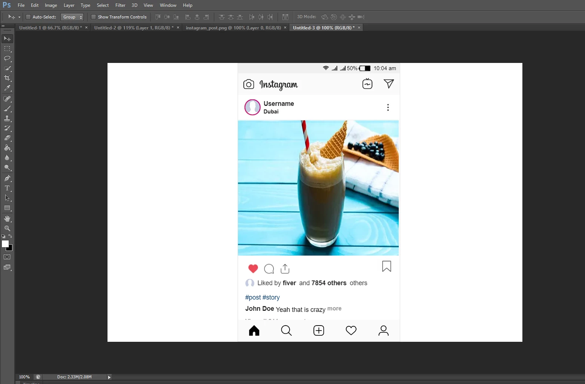Screen dimensions: 585x384
Task: Open the Filter menu
Action: [x=120, y=5]
